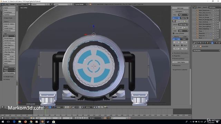Viewport: 221px width, 124px height.
Task: Click the Add Image button
Action: click(x=180, y=8)
